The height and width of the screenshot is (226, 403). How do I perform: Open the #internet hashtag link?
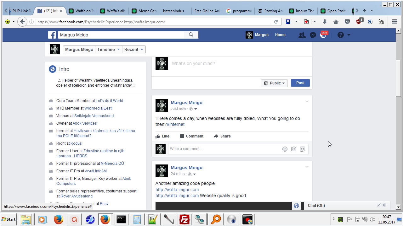[x=175, y=124]
